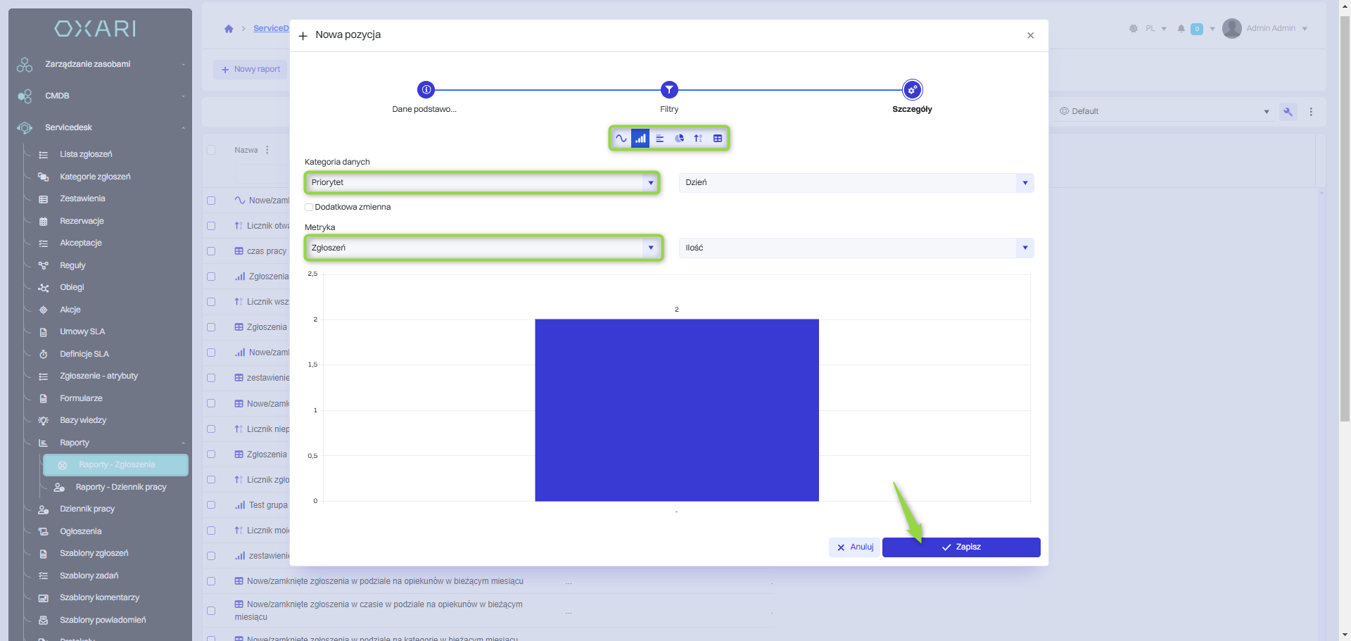
Task: Click the Rezerwacje calendar icon
Action: [44, 222]
